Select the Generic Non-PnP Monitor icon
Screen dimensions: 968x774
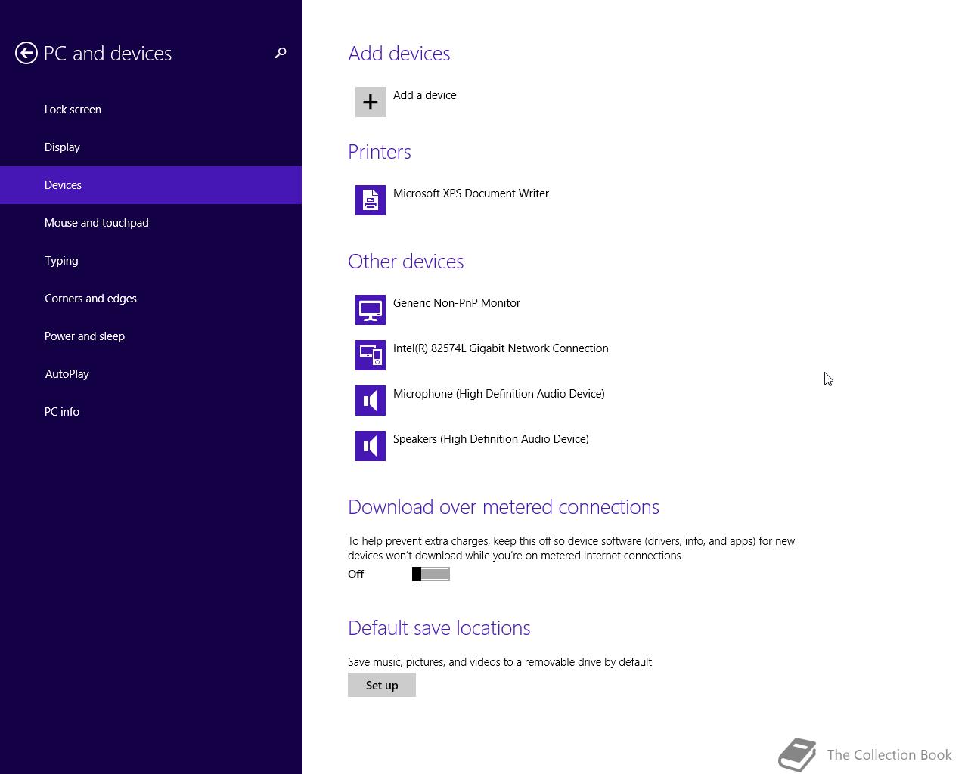[x=371, y=310]
